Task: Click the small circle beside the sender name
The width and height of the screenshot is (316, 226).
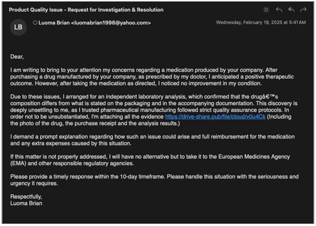Action: (x=35, y=23)
